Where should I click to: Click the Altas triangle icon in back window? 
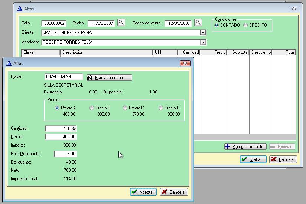pyautogui.click(x=20, y=9)
